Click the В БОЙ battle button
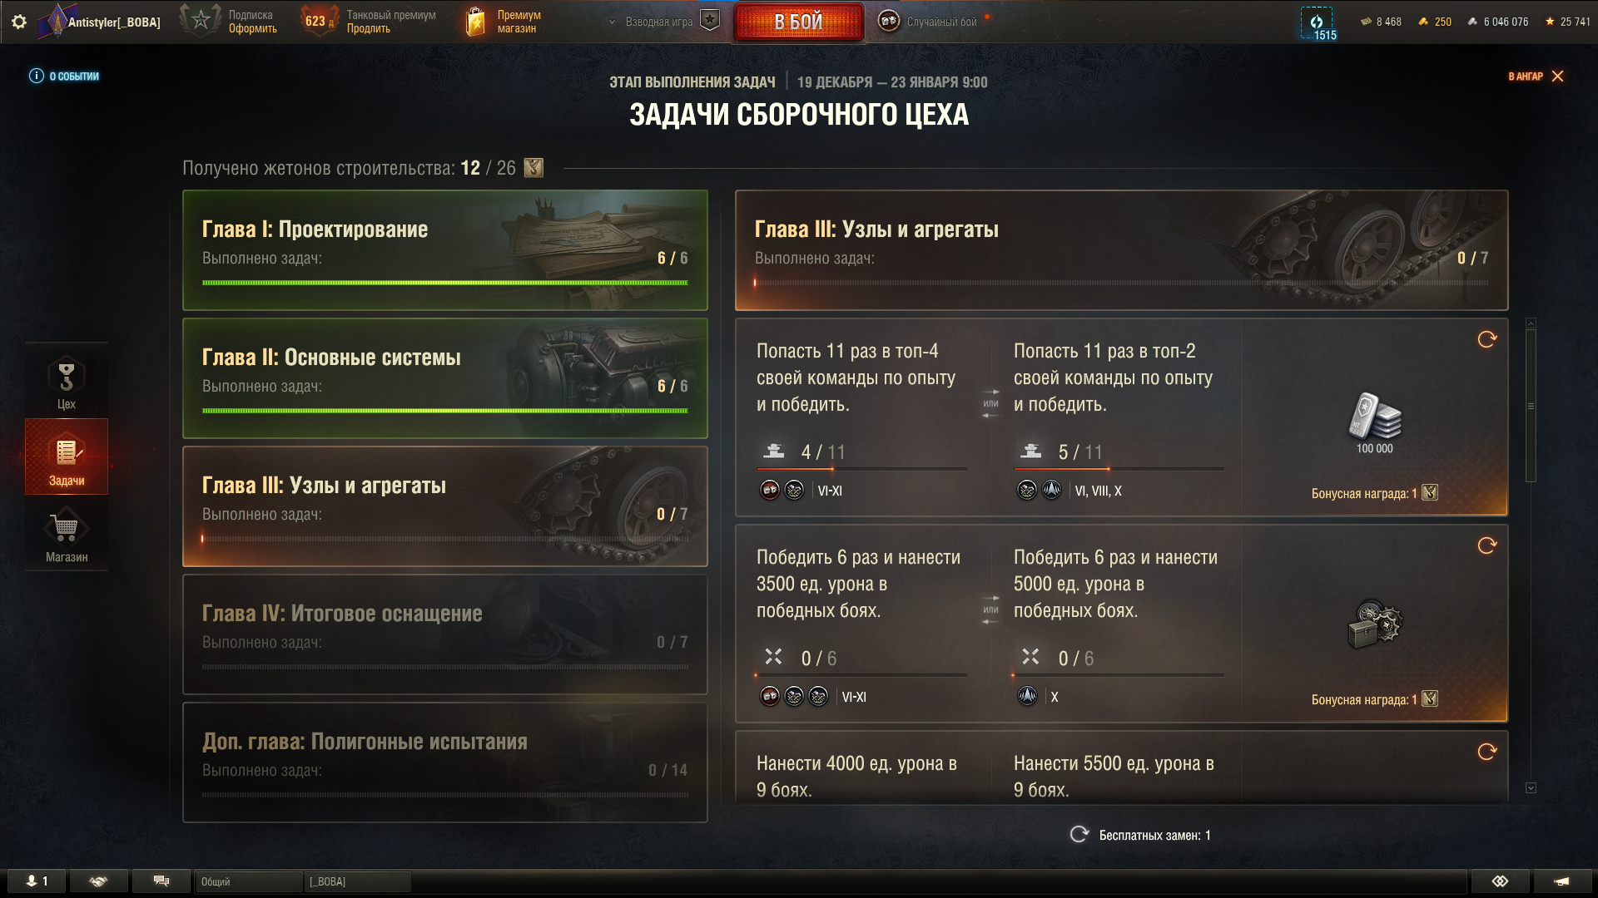The height and width of the screenshot is (898, 1598). click(798, 22)
